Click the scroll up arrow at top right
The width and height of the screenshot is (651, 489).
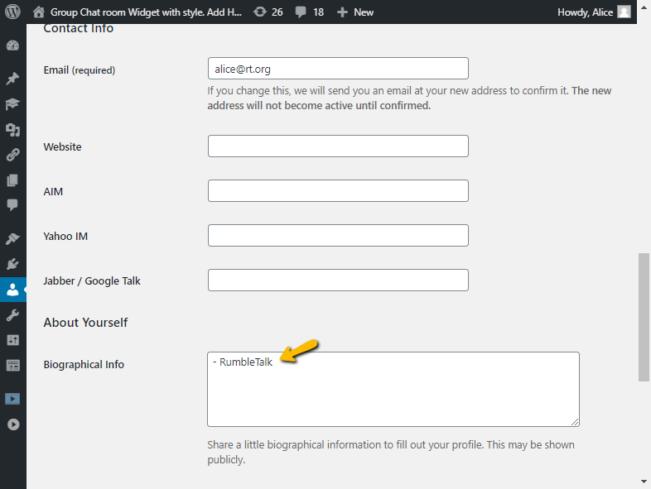tap(644, 7)
